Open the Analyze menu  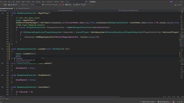tap(38, 2)
